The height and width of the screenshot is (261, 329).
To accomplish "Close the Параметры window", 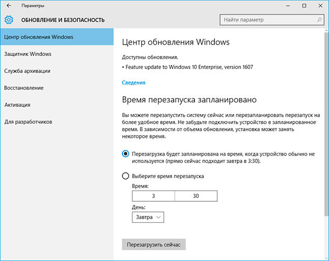I will [x=320, y=6].
